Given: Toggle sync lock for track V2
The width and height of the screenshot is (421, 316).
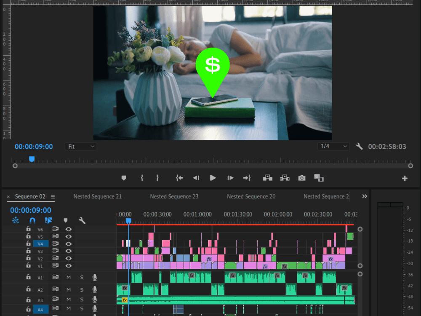Looking at the screenshot, I should [55, 258].
